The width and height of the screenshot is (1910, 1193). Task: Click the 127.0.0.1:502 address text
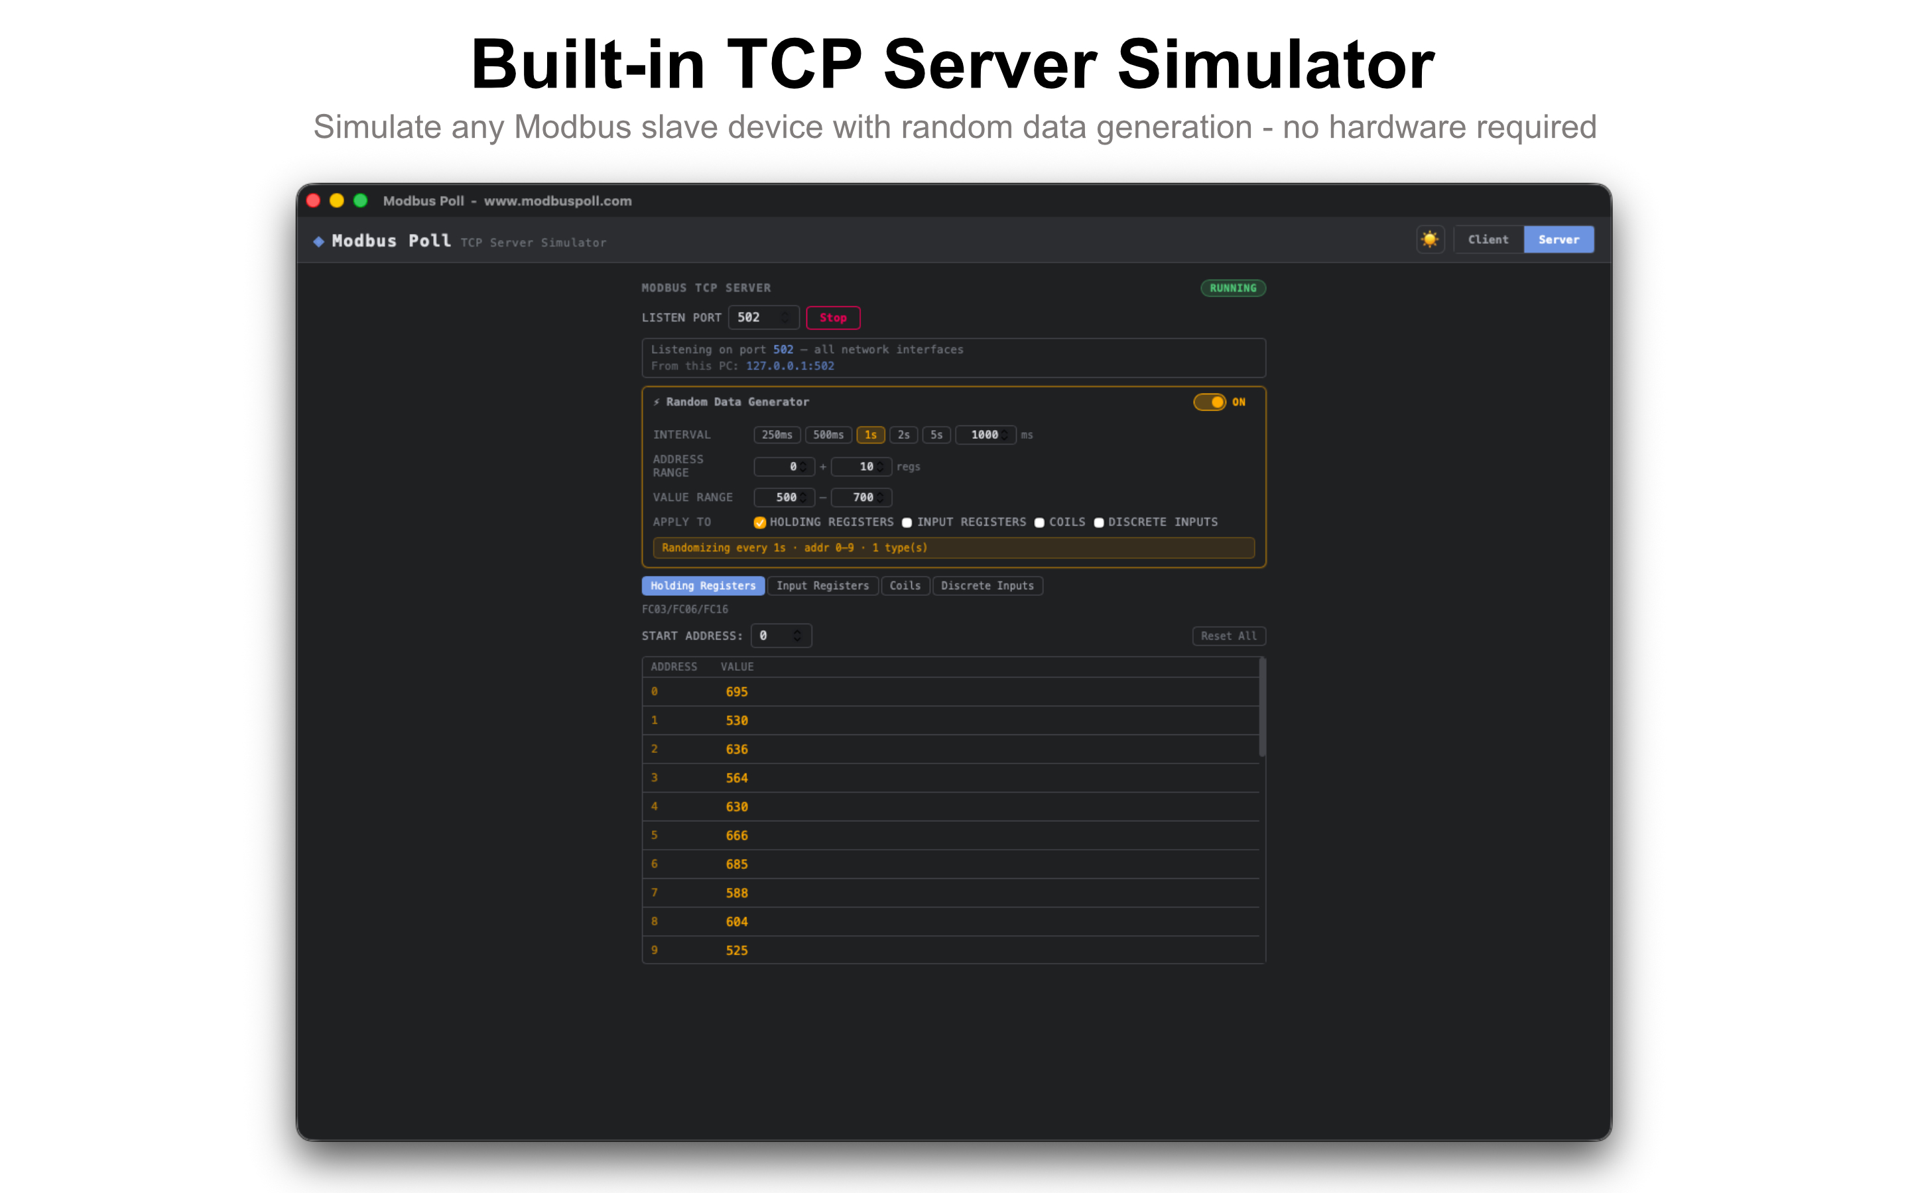click(790, 367)
